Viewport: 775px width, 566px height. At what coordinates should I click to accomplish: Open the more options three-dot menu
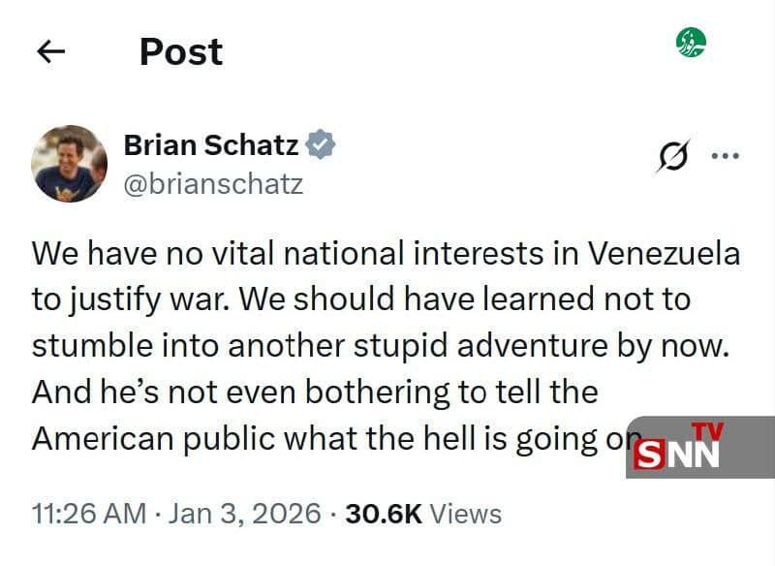point(725,155)
